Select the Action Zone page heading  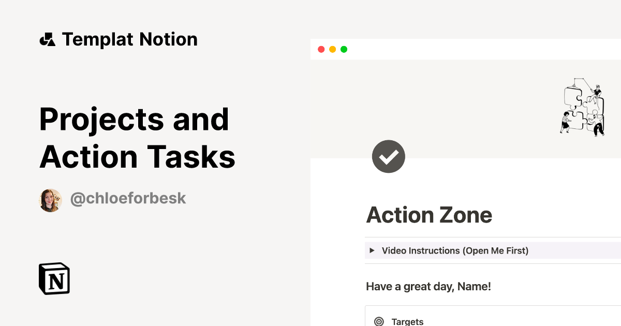click(x=429, y=214)
